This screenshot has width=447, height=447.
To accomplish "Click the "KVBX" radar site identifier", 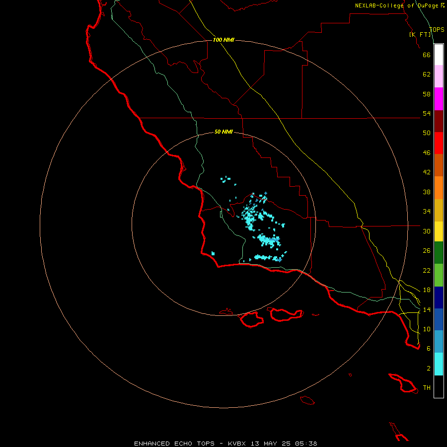I will coord(236,444).
